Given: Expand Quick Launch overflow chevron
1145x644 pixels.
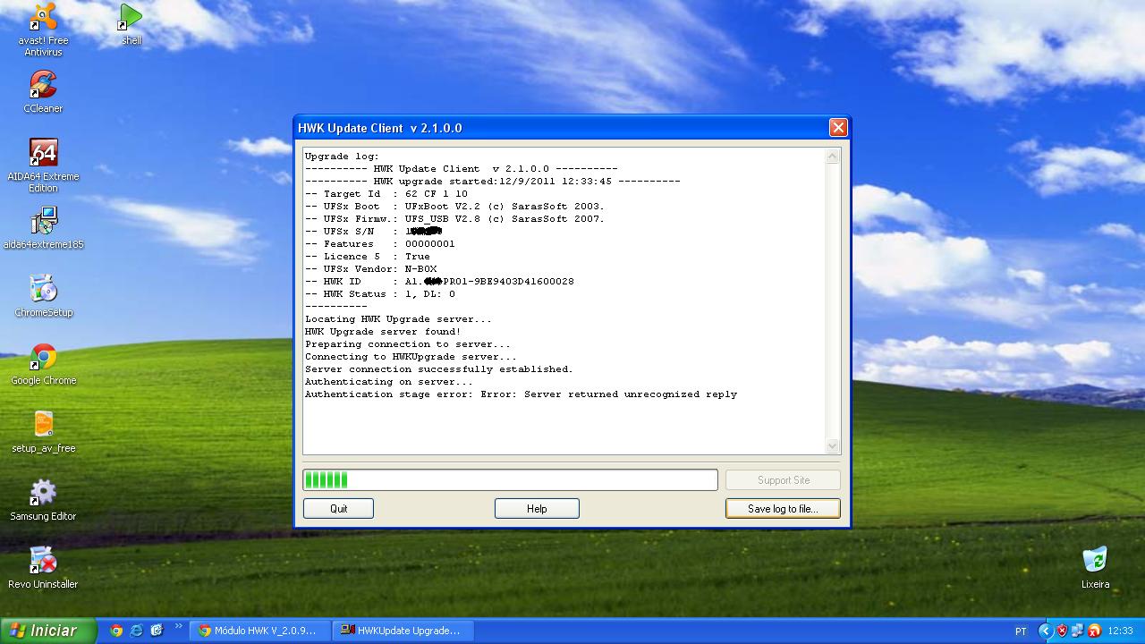Looking at the screenshot, I should click(178, 626).
